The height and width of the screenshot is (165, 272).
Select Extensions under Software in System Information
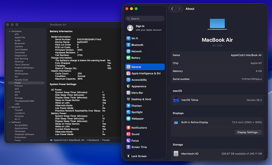click(x=20, y=137)
